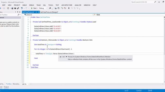Collapse the Public Class GetTotalTime region

pyautogui.click(x=30, y=17)
